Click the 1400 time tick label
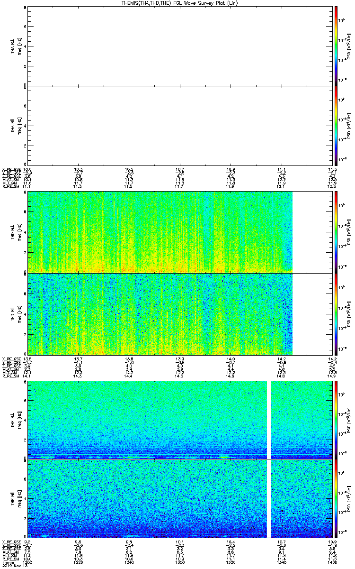Image resolution: width=355 pixels, height=569 pixels. pos(331,561)
